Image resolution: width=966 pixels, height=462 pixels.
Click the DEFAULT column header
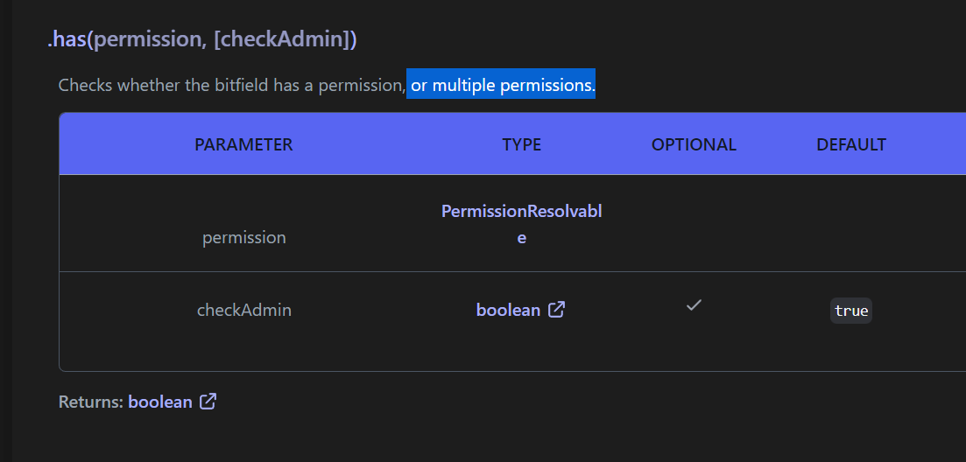pos(851,144)
